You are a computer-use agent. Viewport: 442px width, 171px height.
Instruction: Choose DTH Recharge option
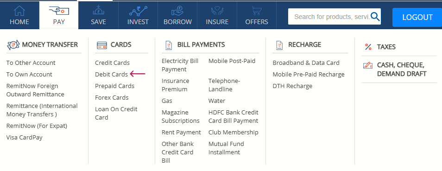[292, 86]
